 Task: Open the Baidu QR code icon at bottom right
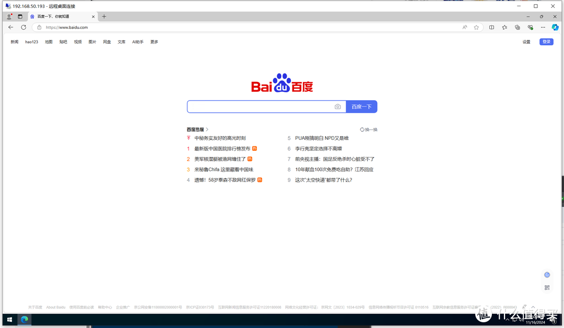point(547,288)
